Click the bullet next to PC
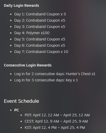This screenshot has width=106, height=133. tap(11, 110)
